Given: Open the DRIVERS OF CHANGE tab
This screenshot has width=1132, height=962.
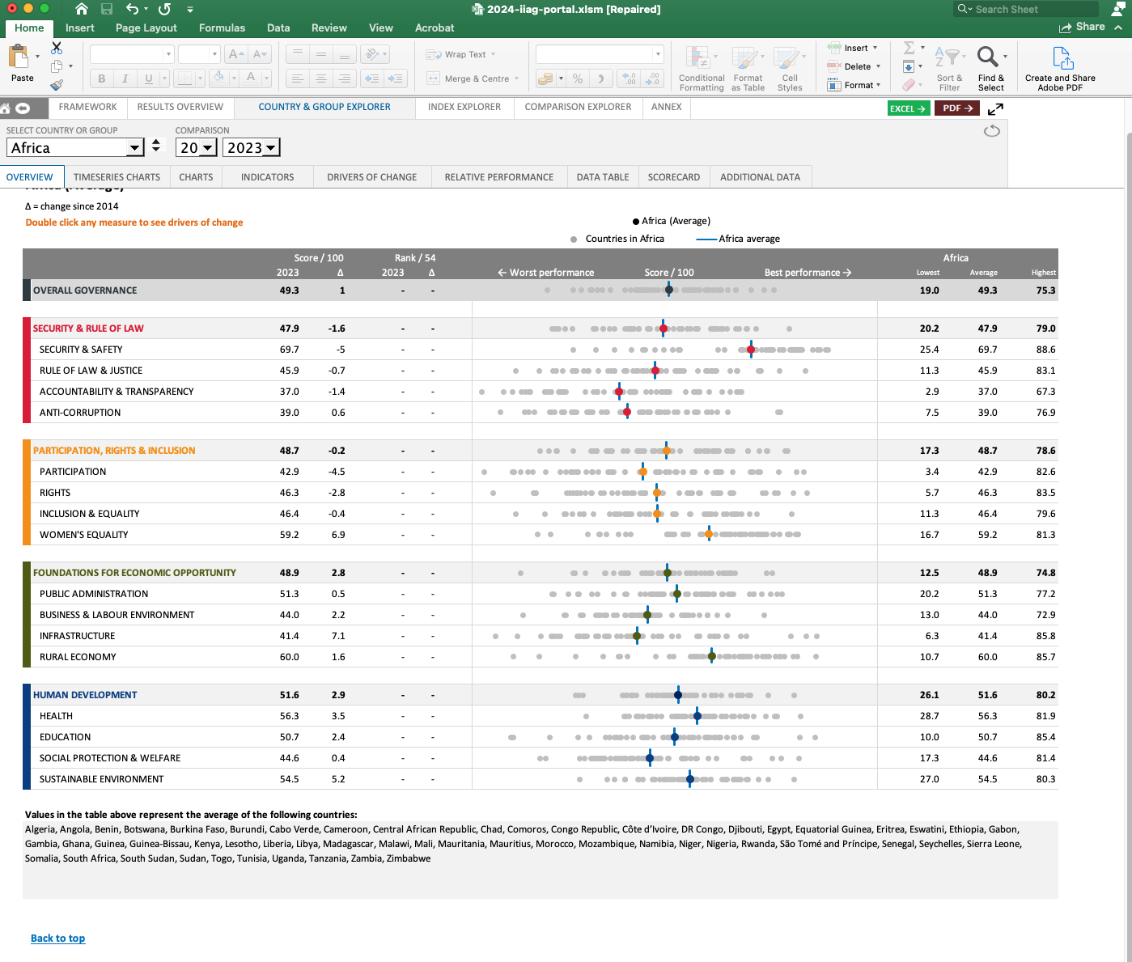Looking at the screenshot, I should coord(372,177).
